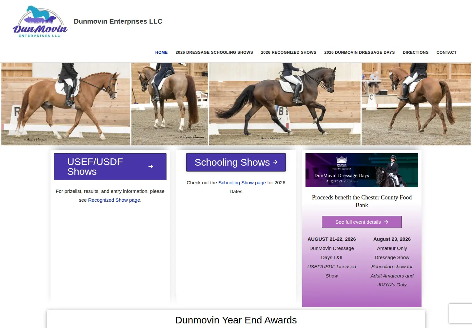
Task: Click the chestnut horse photo by letter R
Action: (x=66, y=104)
